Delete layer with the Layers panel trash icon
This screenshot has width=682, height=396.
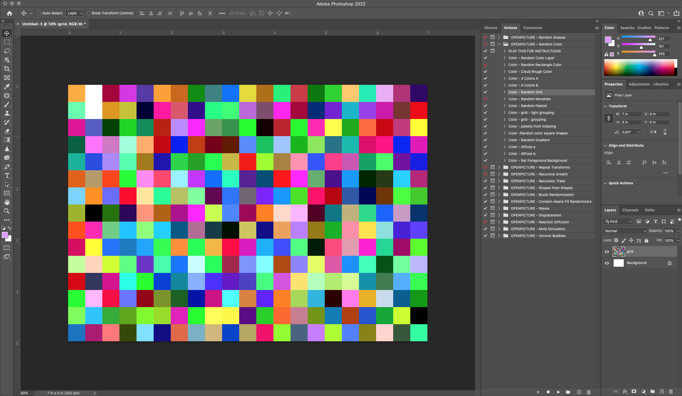(x=671, y=392)
